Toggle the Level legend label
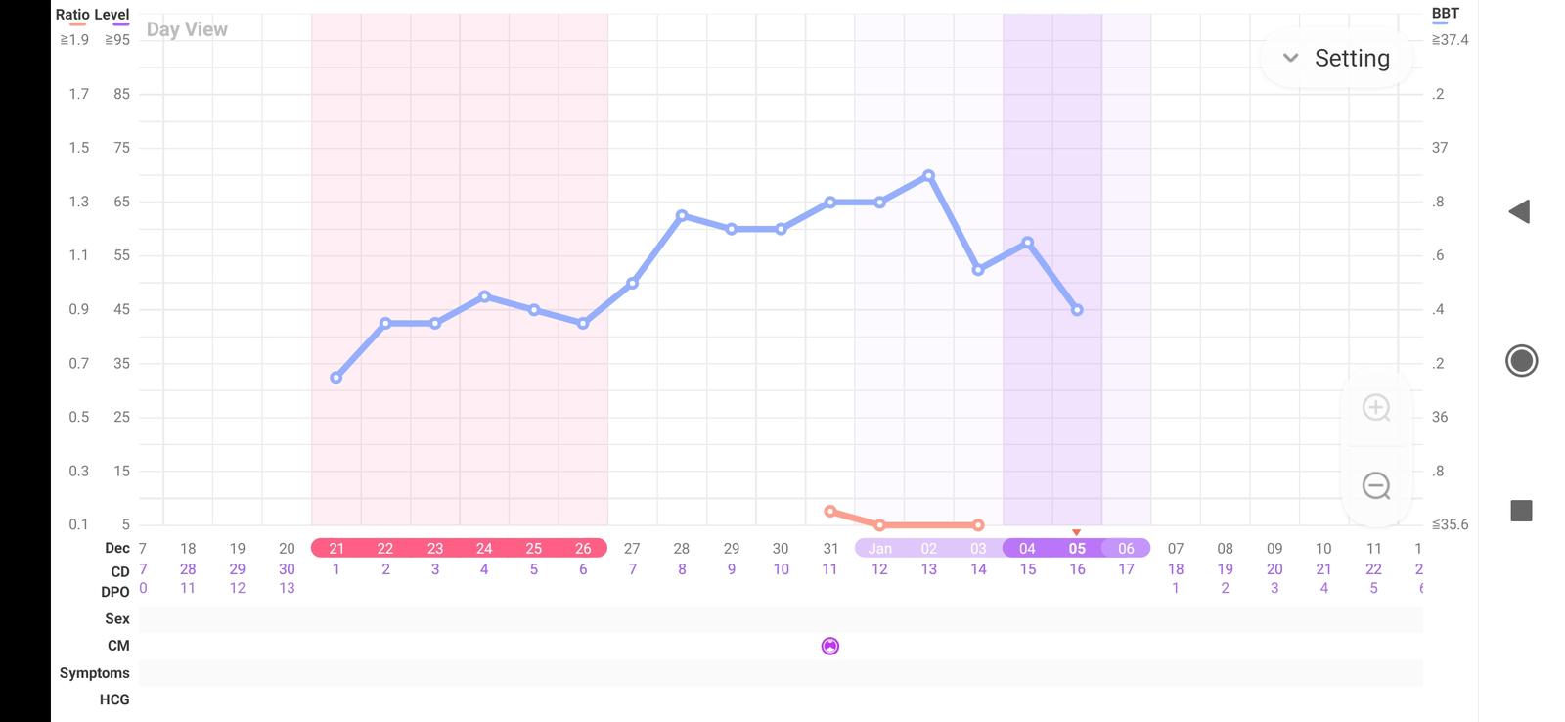 coord(112,15)
